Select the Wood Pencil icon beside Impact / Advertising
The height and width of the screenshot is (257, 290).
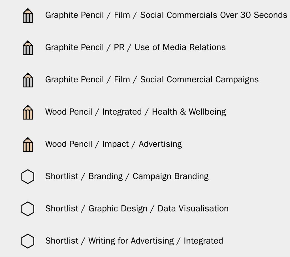tap(27, 145)
